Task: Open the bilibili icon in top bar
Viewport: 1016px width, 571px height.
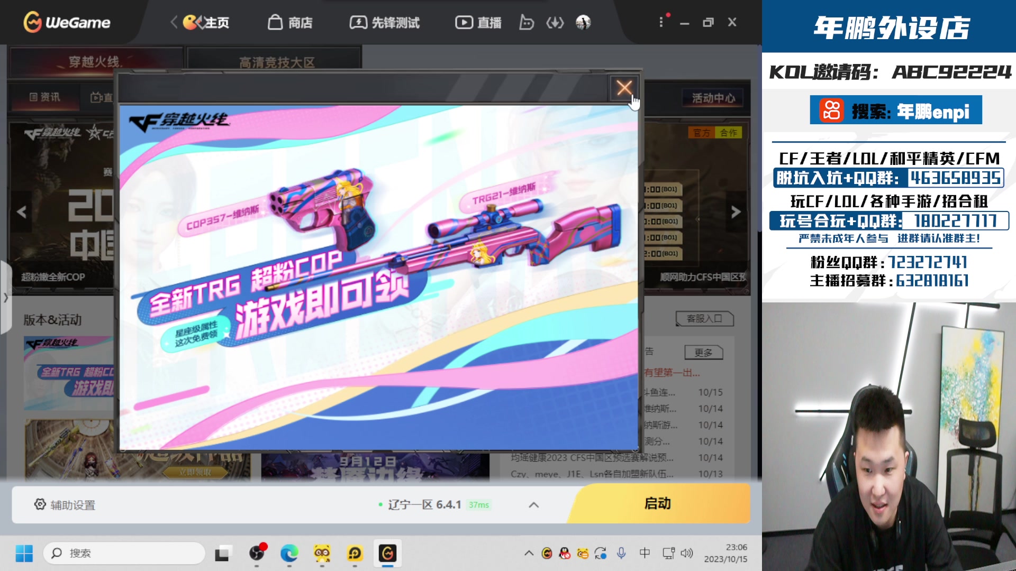Action: (x=527, y=22)
